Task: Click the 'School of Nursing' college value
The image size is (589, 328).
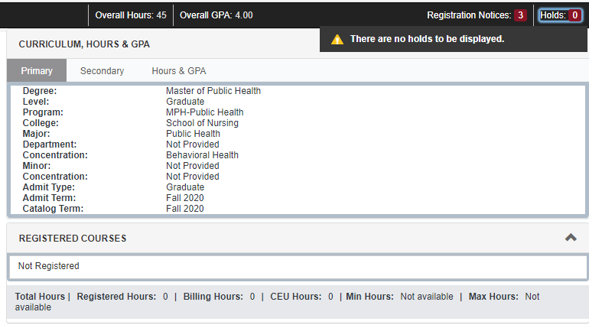Action: (x=202, y=123)
